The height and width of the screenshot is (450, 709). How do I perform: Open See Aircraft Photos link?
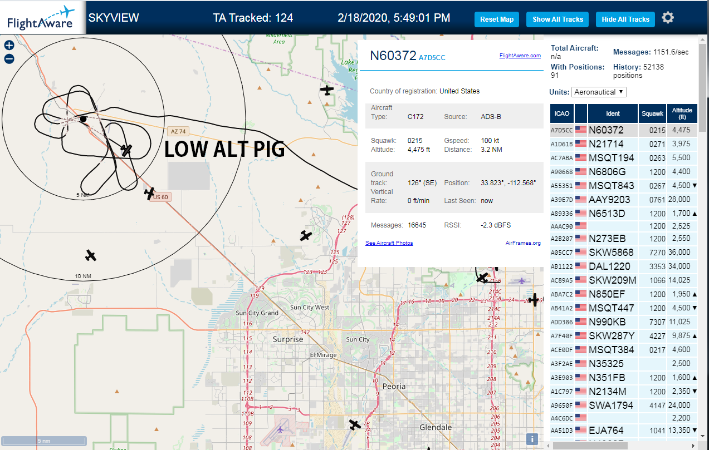point(389,243)
